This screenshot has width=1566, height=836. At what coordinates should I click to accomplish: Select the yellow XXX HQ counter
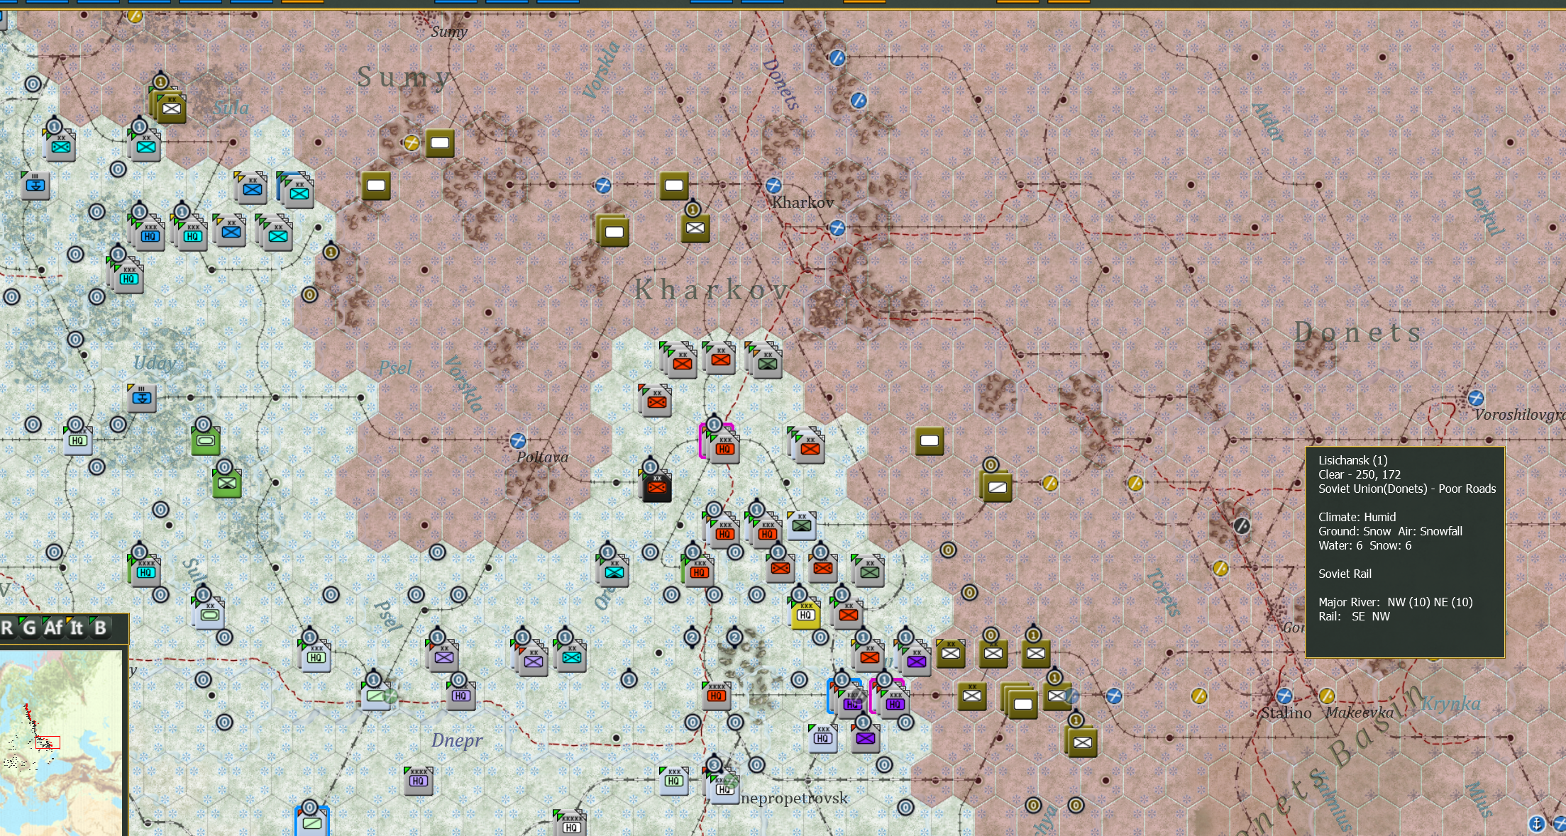point(805,615)
